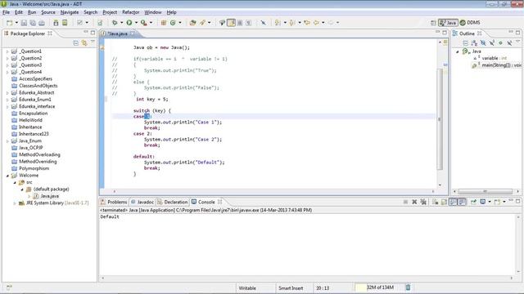This screenshot has height=294, width=524.
Task: Switch to the Declaration tab
Action: [173, 202]
